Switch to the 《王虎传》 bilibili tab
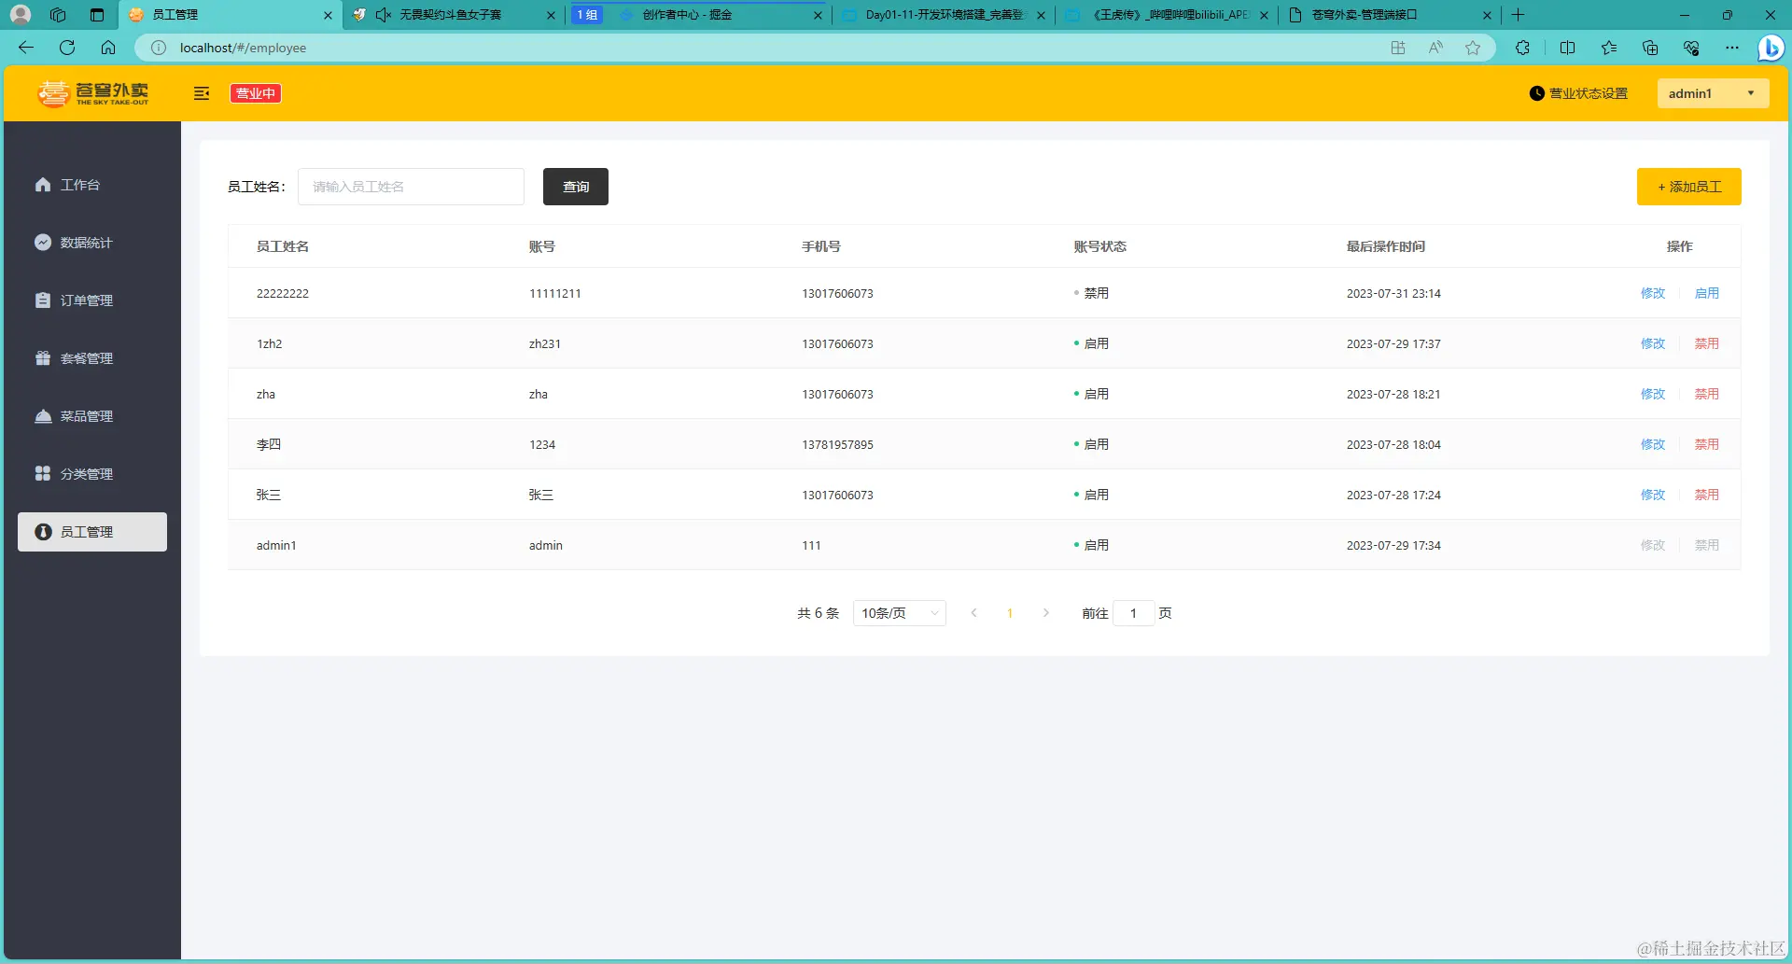The width and height of the screenshot is (1792, 964). [1168, 15]
